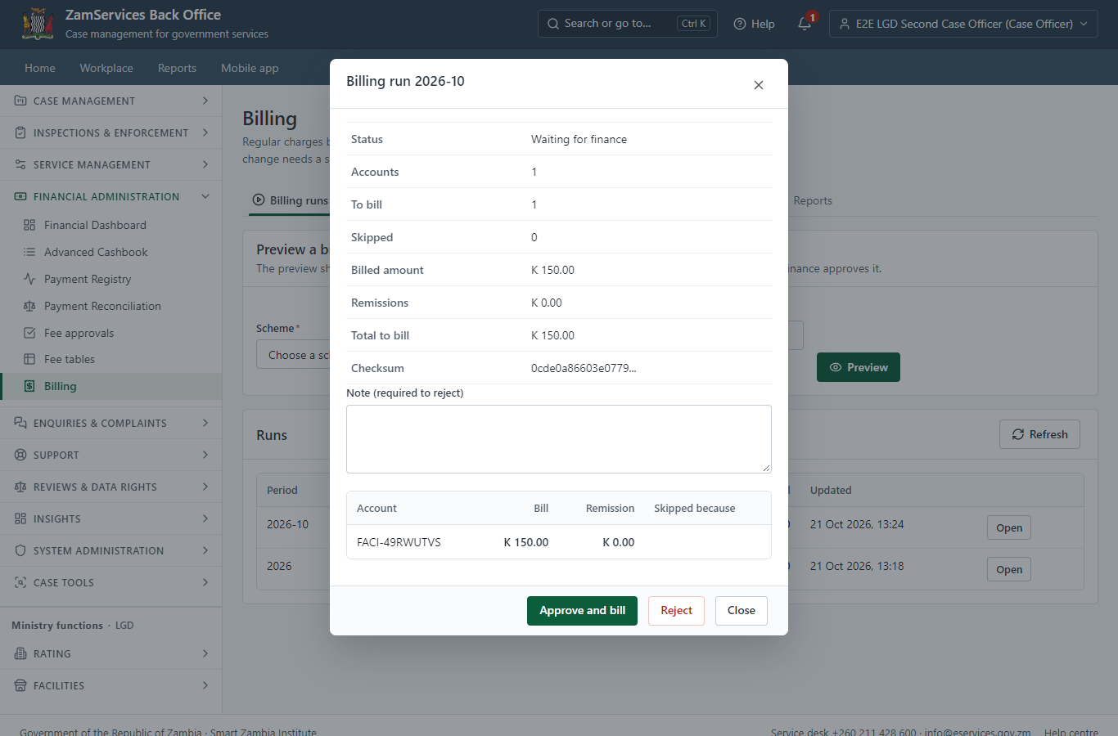The width and height of the screenshot is (1118, 736).
Task: Click the System Administration shield icon
Action: coord(20,550)
